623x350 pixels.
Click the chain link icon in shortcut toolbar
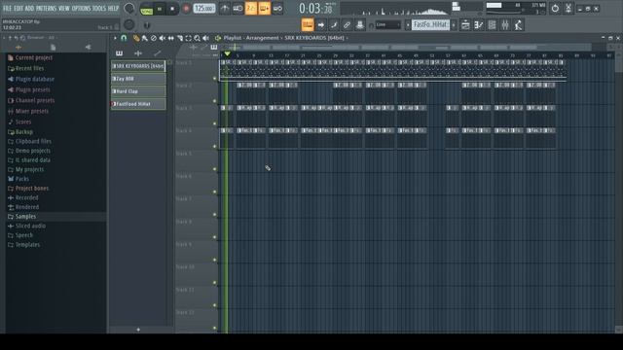347,25
